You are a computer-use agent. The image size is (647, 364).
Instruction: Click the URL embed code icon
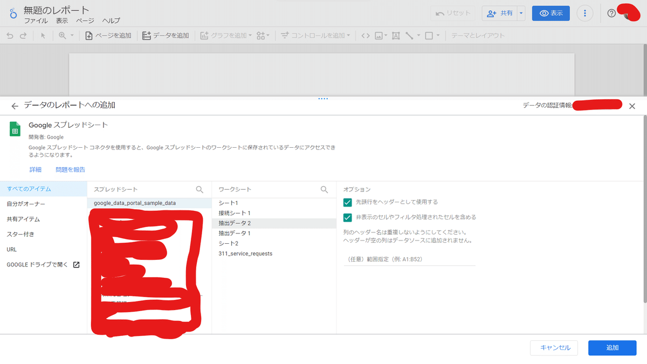point(365,36)
